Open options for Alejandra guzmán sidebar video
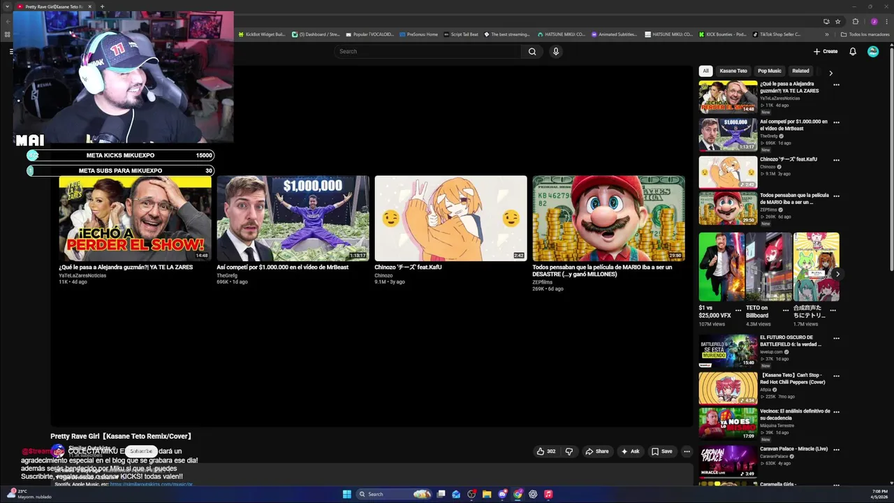The height and width of the screenshot is (503, 894). pyautogui.click(x=836, y=85)
